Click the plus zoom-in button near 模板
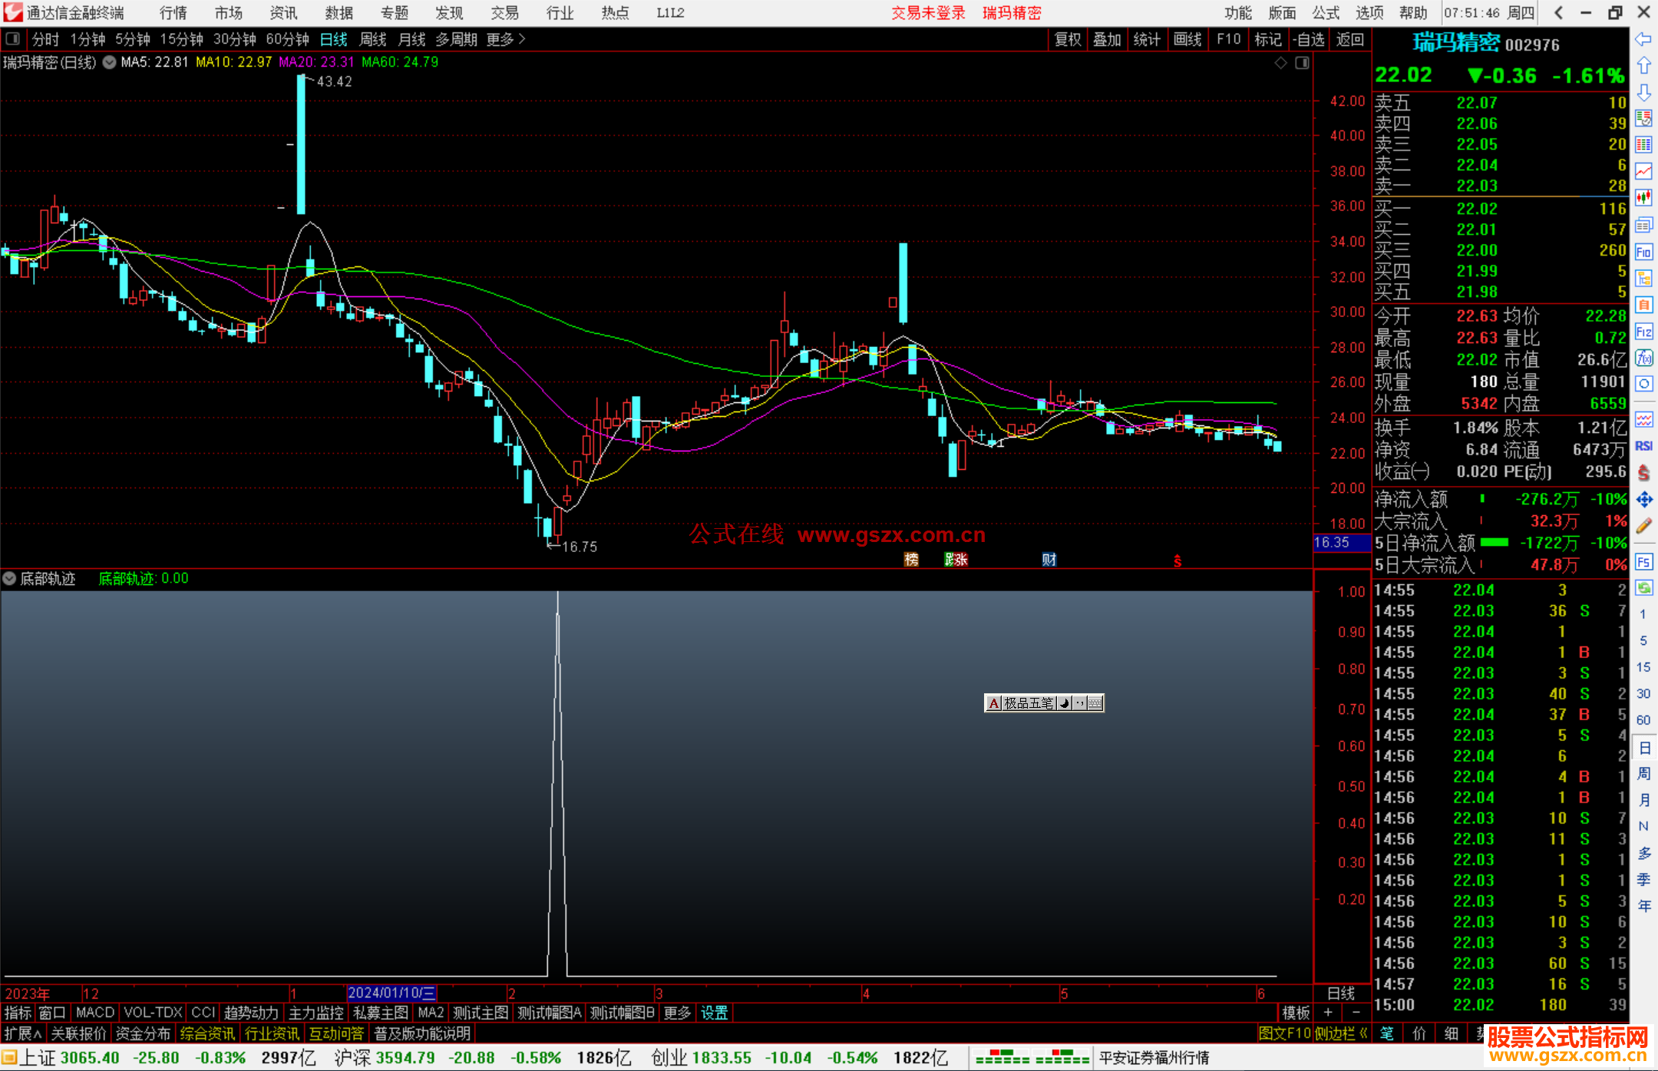 [1328, 1013]
